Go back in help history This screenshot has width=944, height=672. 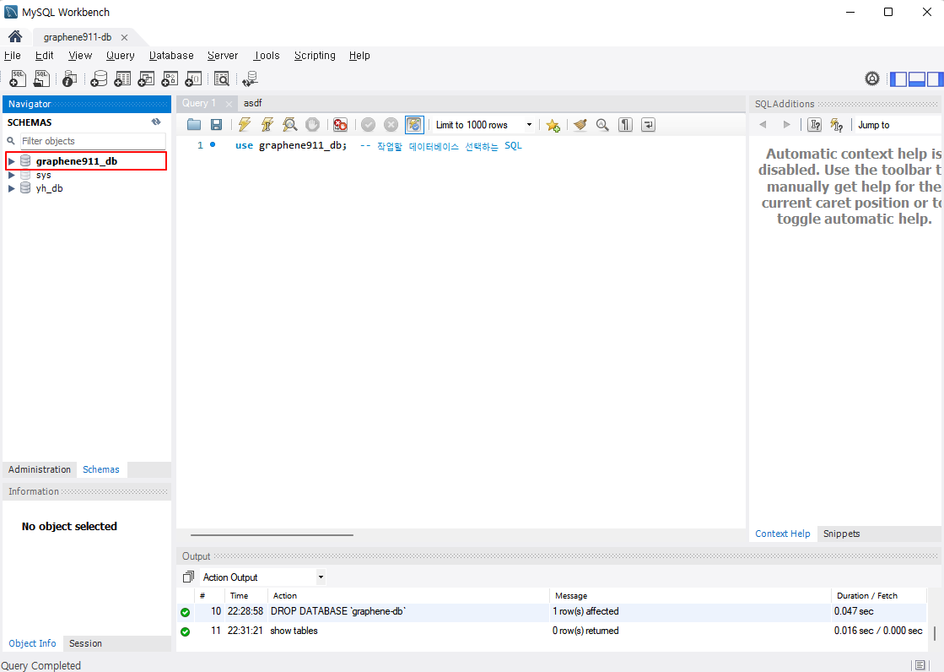pos(763,125)
